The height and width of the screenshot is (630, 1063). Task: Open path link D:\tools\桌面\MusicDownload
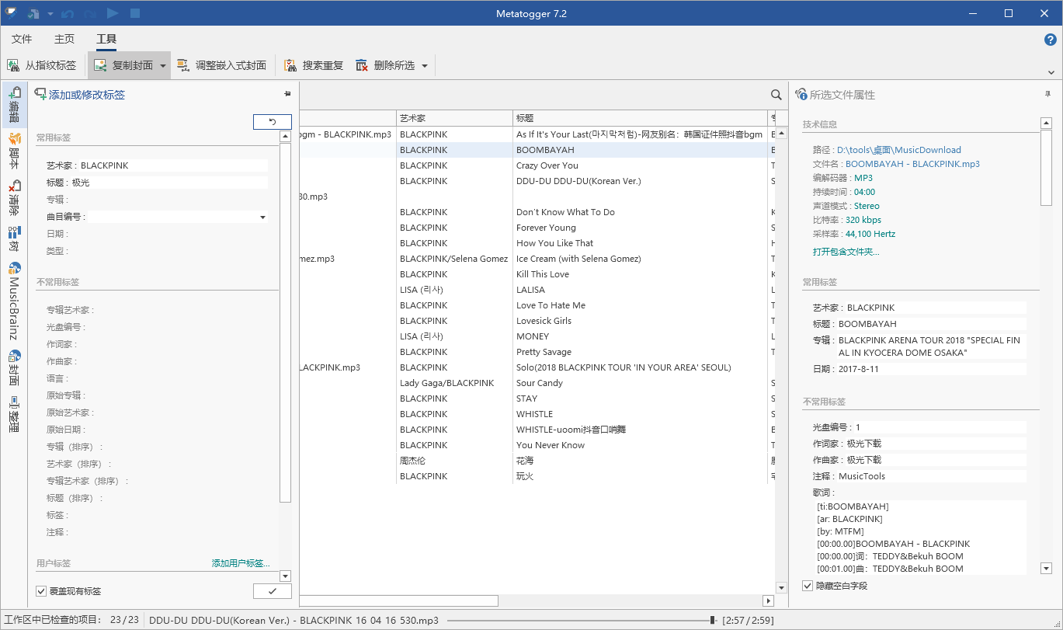click(x=899, y=150)
